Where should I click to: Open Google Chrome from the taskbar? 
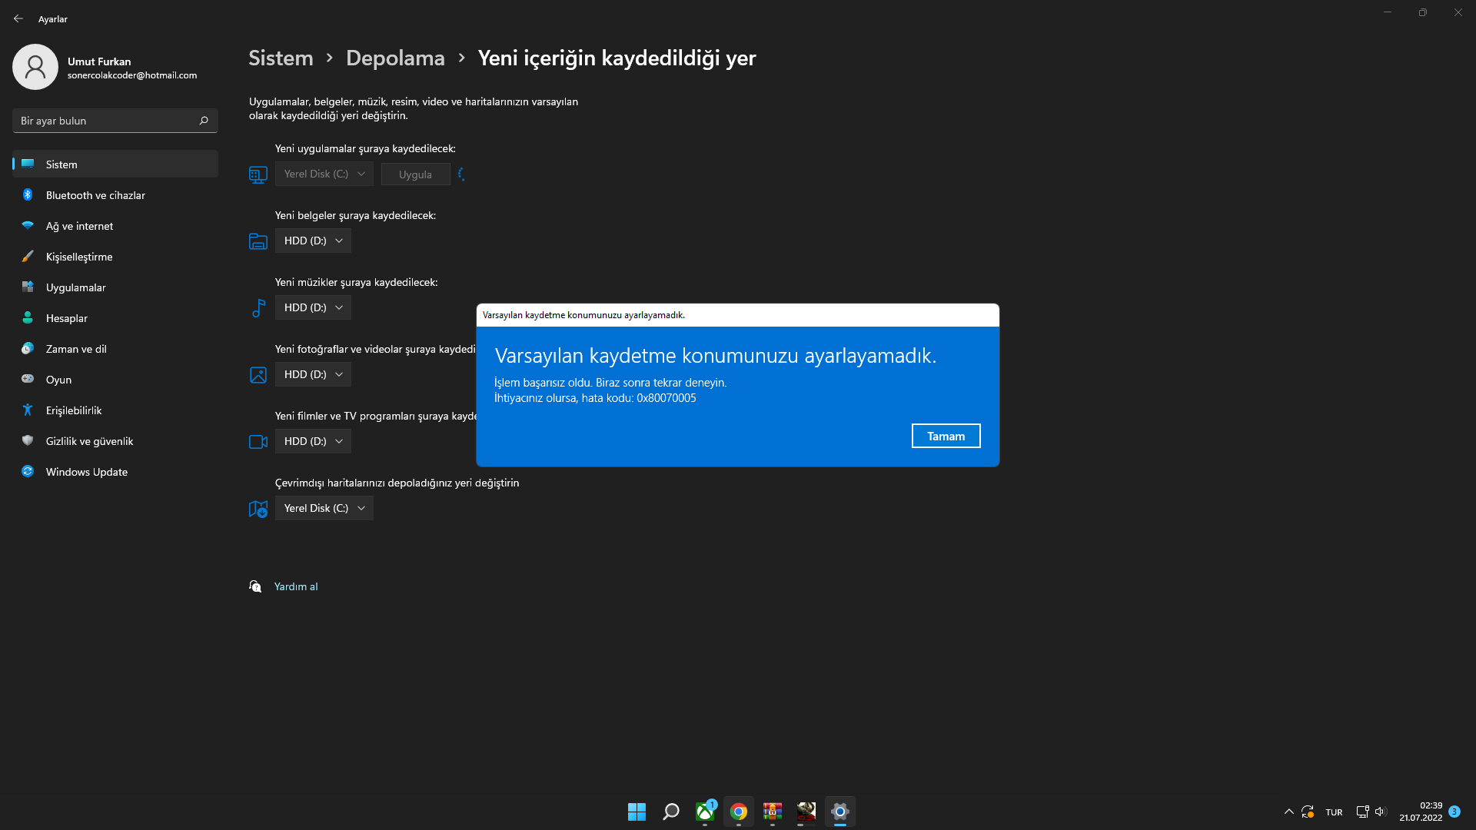click(x=739, y=812)
